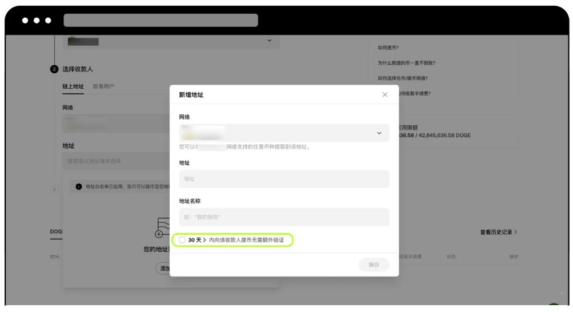Expand the coin selector dropdown arrow
Screen dimensions: 573x312
point(269,41)
